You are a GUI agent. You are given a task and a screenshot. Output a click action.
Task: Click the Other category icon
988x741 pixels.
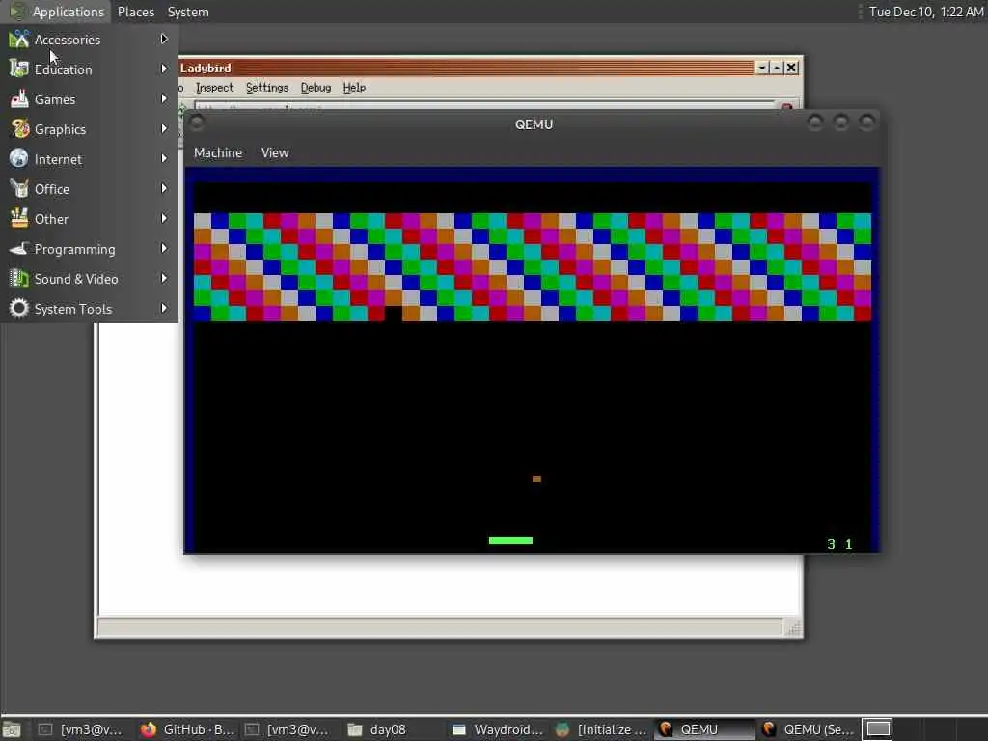pos(19,219)
